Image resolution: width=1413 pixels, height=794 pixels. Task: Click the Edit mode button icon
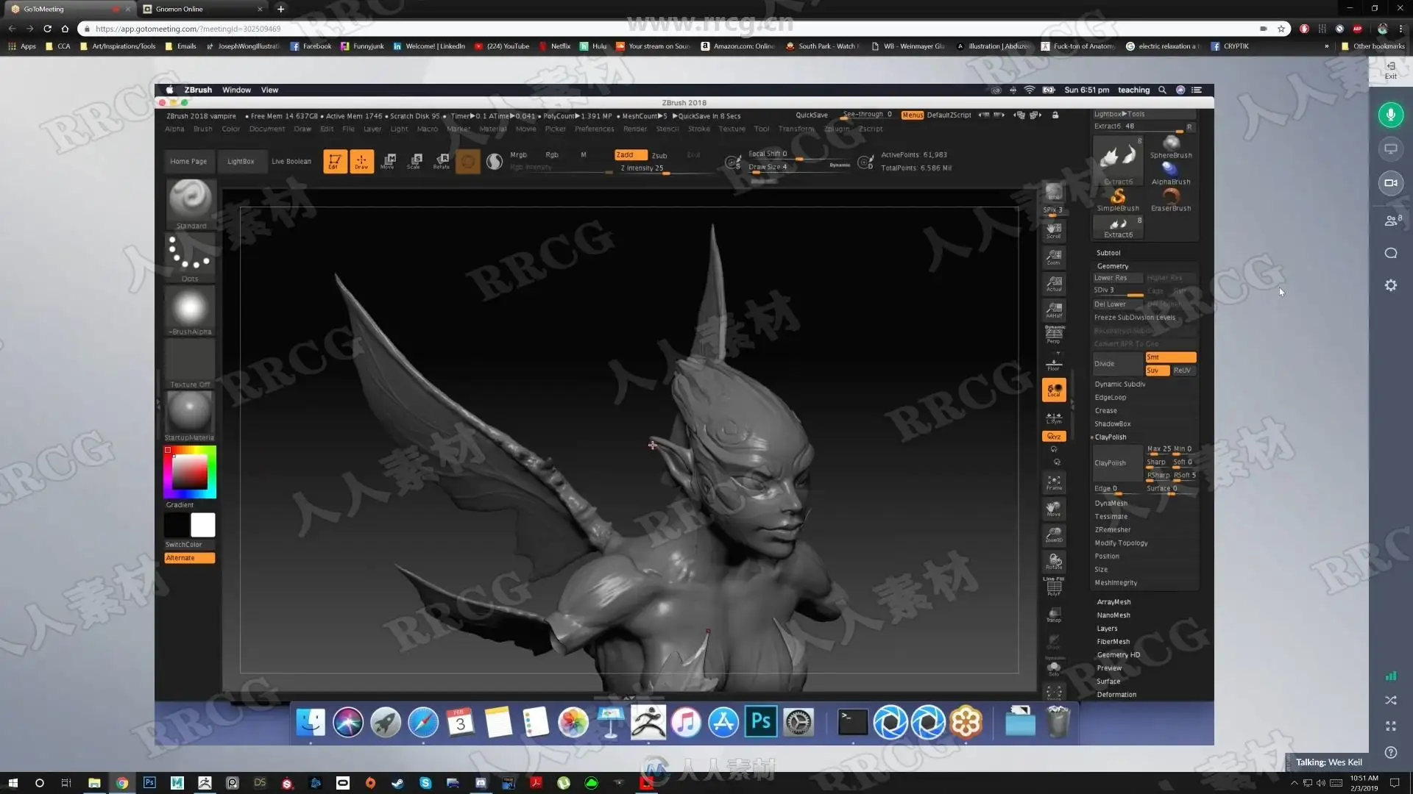pyautogui.click(x=334, y=161)
